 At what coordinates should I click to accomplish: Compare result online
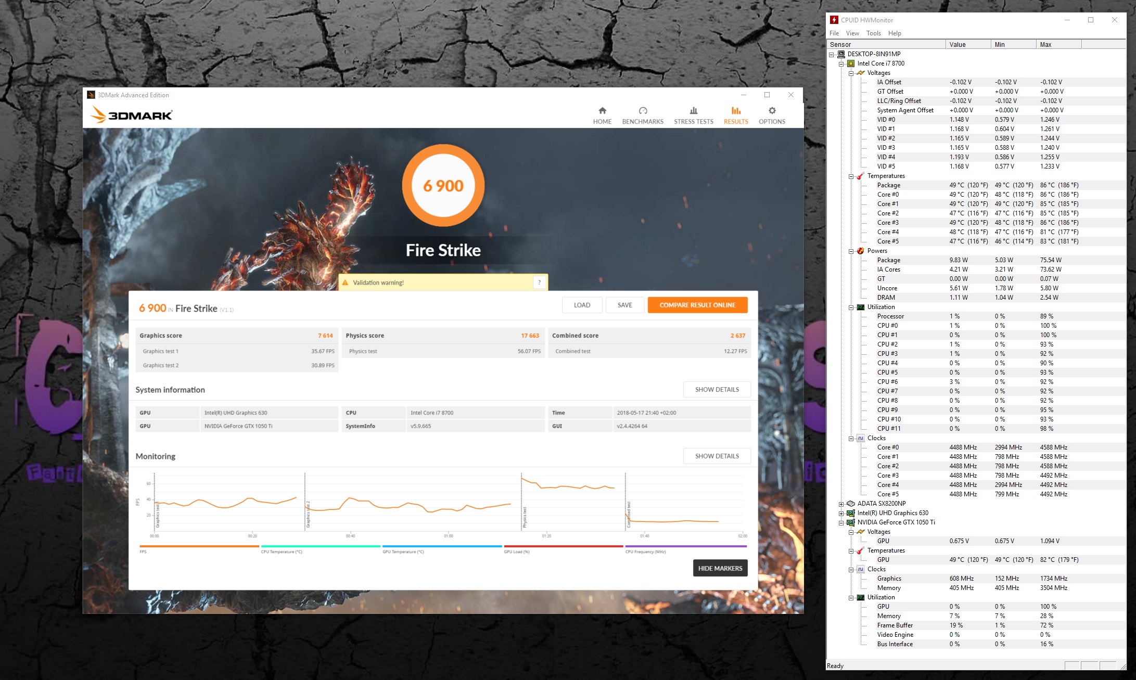[x=697, y=305]
